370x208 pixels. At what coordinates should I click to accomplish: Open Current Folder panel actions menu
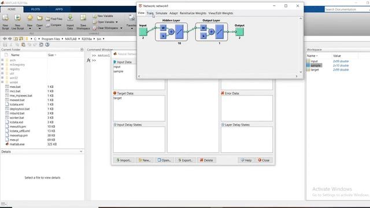[x=82, y=50]
